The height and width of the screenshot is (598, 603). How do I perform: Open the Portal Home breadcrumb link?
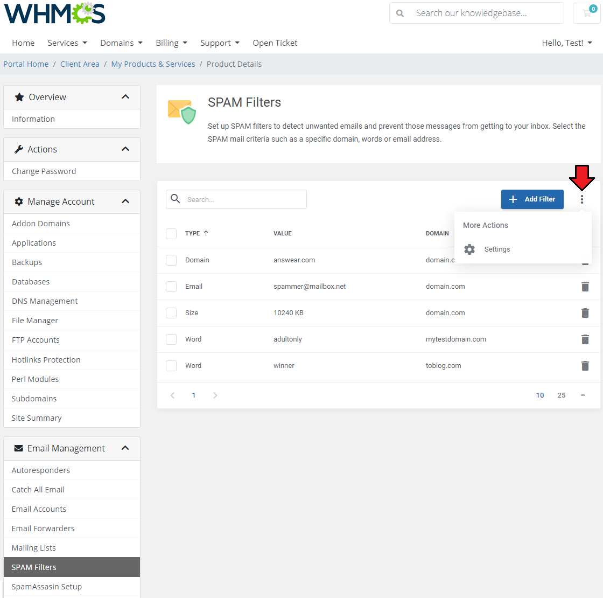point(26,64)
